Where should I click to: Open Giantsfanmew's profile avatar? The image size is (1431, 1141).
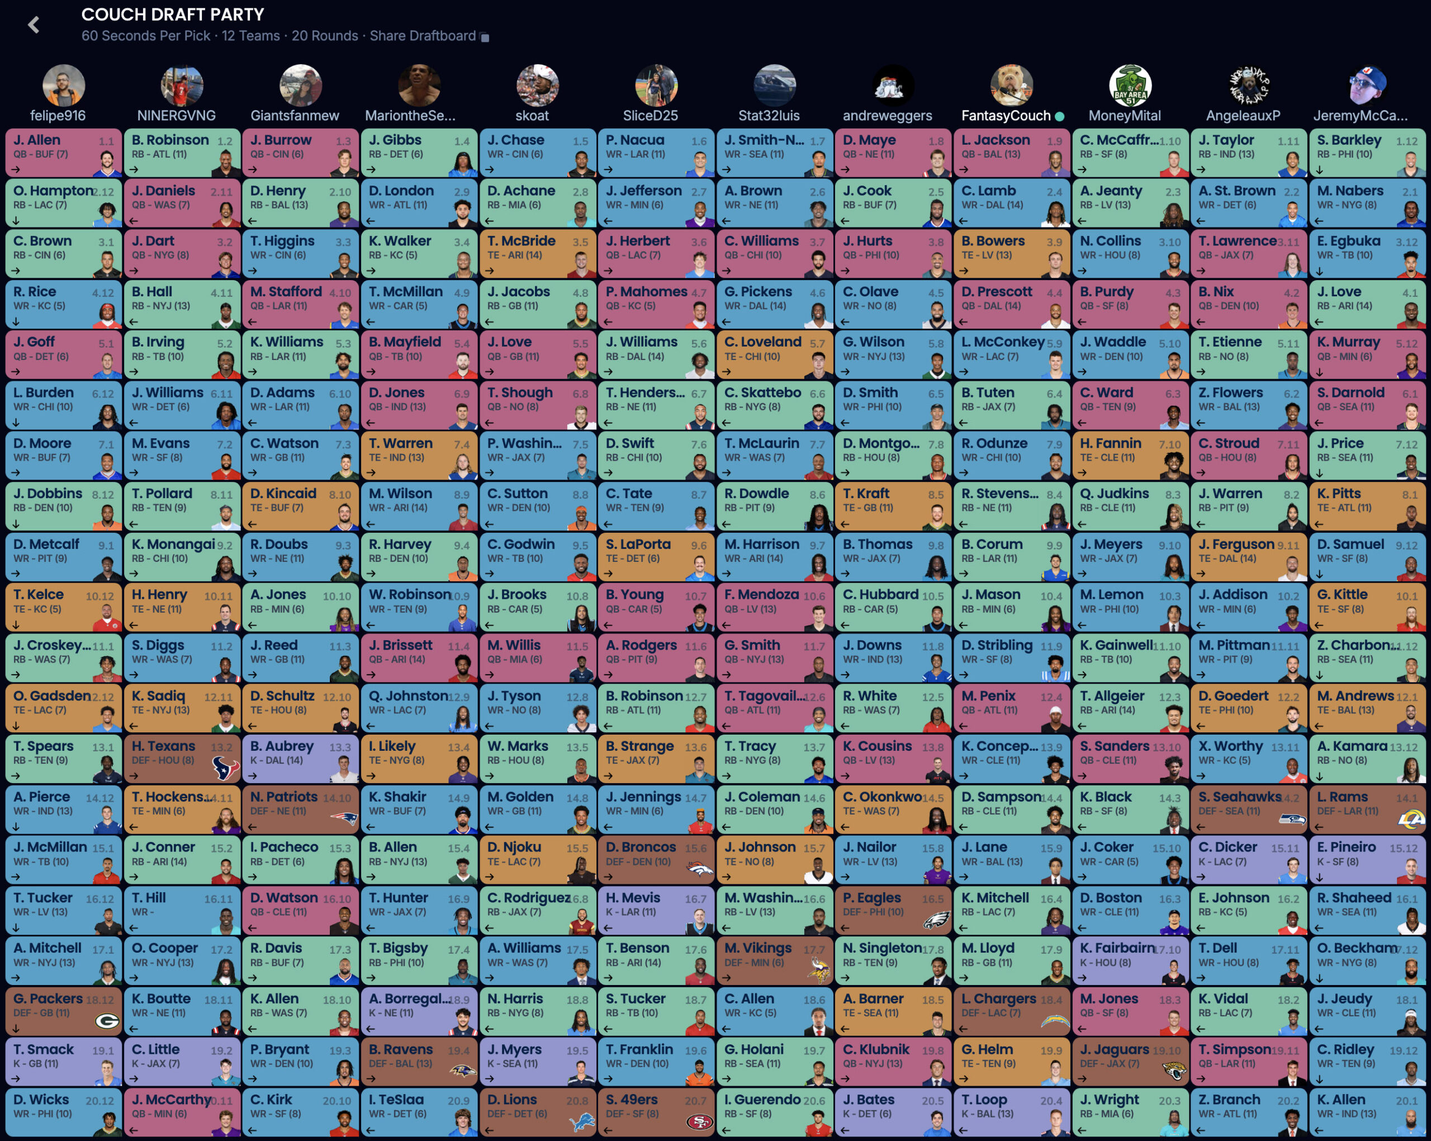click(x=301, y=86)
